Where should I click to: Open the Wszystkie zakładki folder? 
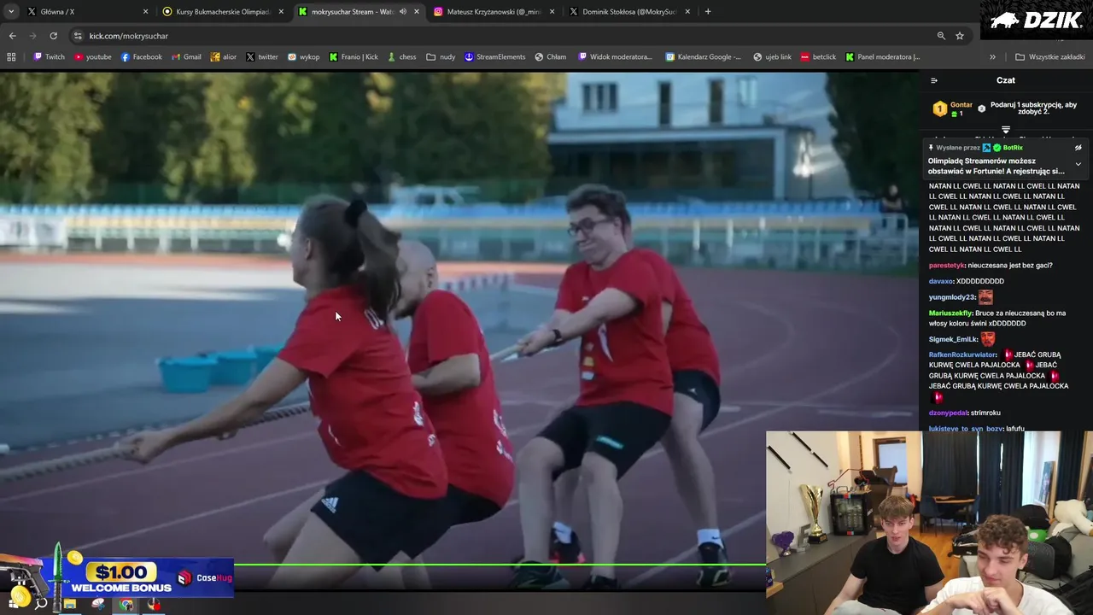pos(1049,57)
